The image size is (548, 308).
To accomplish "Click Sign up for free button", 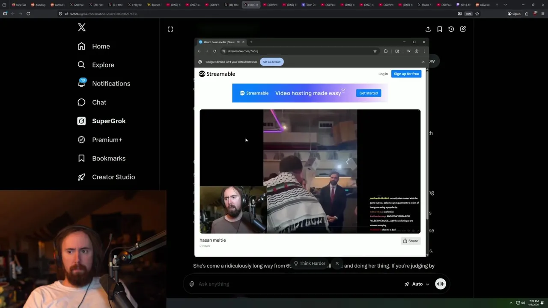I will point(406,74).
